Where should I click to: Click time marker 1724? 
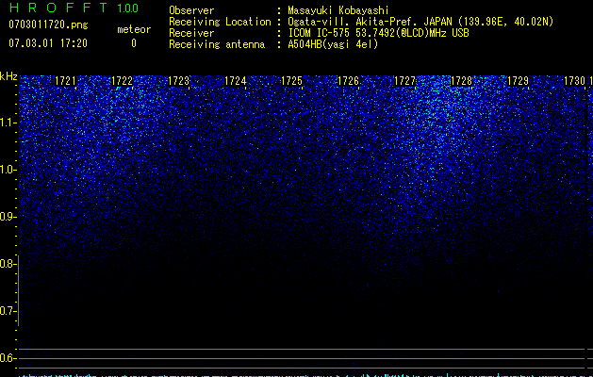click(x=236, y=81)
